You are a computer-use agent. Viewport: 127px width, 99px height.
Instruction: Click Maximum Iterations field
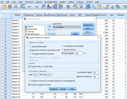tap(96, 77)
